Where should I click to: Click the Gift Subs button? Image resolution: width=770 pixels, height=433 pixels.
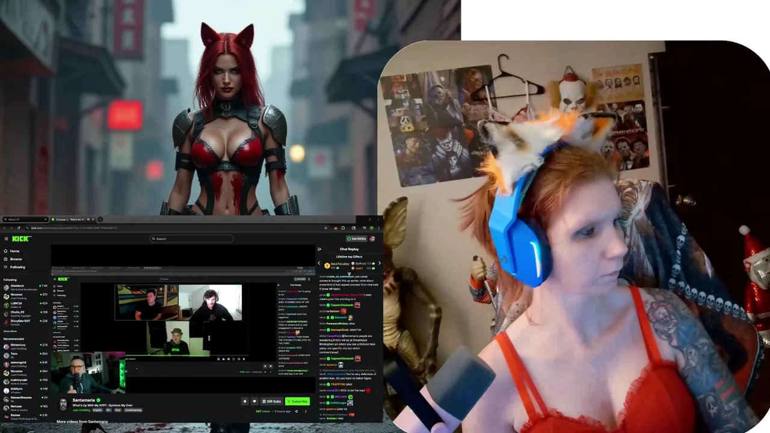[x=272, y=401]
